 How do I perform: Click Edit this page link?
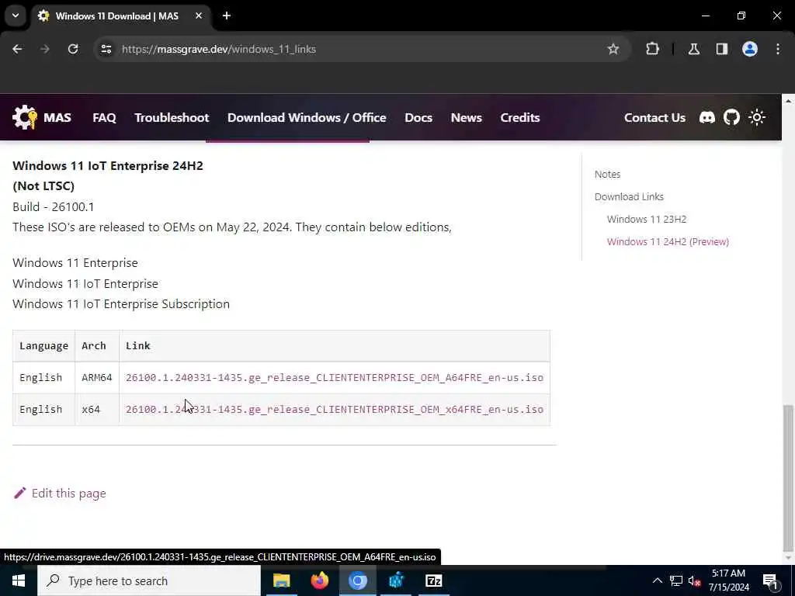tap(69, 494)
